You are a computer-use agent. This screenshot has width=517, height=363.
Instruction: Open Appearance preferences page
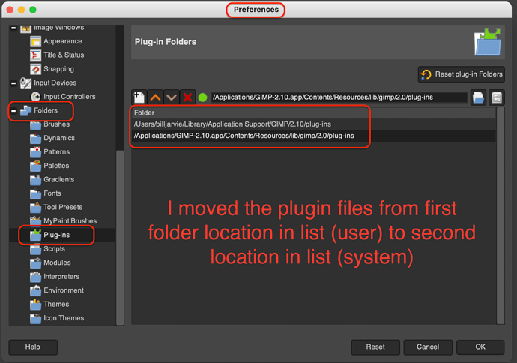(x=63, y=41)
